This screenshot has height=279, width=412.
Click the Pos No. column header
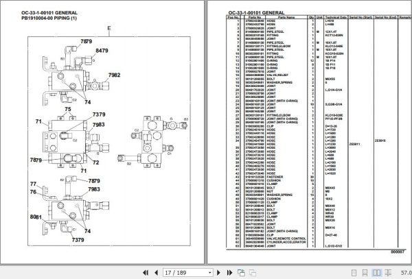tap(233, 17)
